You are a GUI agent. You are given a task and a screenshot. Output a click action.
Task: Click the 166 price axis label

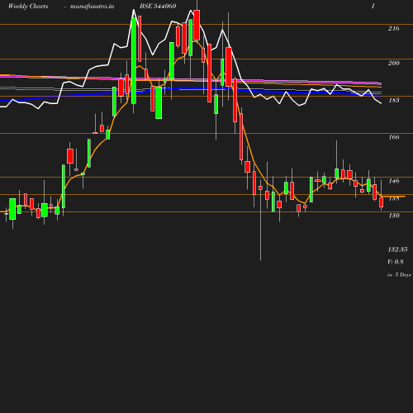point(394,137)
